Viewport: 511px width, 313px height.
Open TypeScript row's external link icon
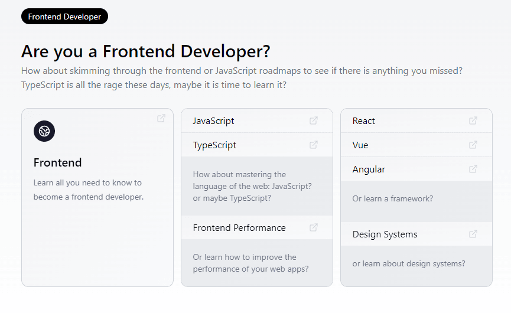(314, 145)
